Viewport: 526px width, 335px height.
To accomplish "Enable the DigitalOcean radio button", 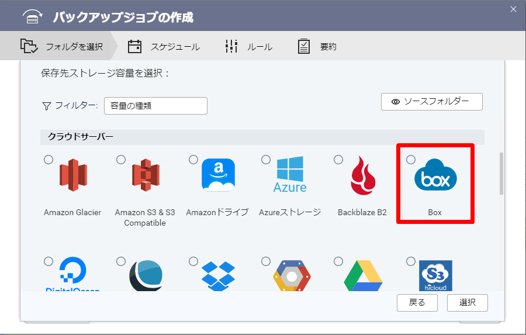I will [x=49, y=261].
